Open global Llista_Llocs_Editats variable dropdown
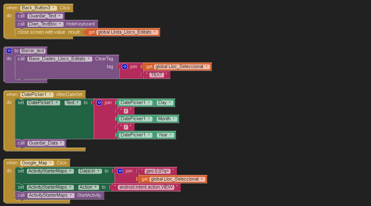This screenshot has height=206, width=371. coord(155,32)
